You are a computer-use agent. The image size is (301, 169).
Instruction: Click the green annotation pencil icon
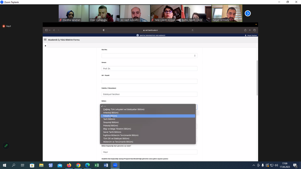point(6,146)
